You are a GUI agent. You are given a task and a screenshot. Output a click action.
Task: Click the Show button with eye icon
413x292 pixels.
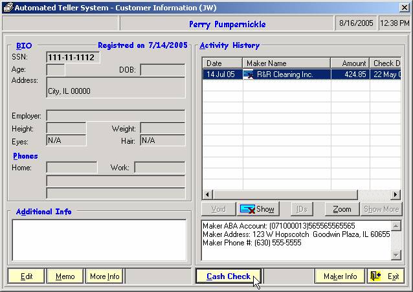[x=257, y=209]
